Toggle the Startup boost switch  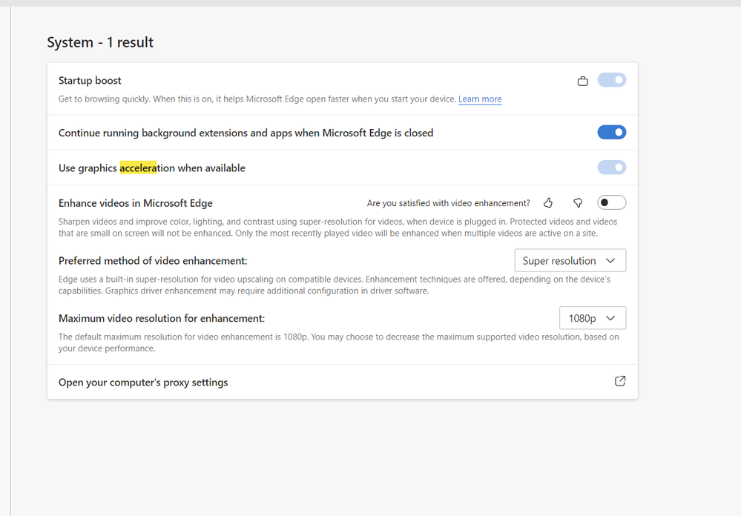pyautogui.click(x=611, y=80)
